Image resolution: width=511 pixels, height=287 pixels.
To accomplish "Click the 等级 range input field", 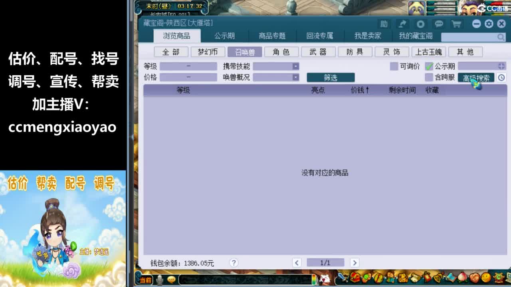I will click(x=188, y=66).
